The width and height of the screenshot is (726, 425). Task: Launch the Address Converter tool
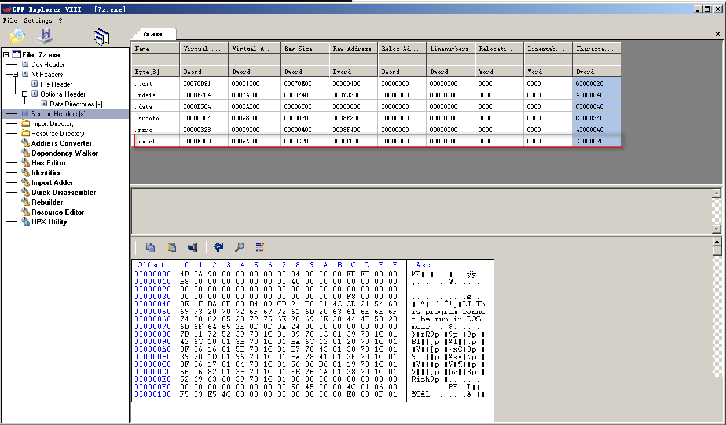tap(61, 143)
